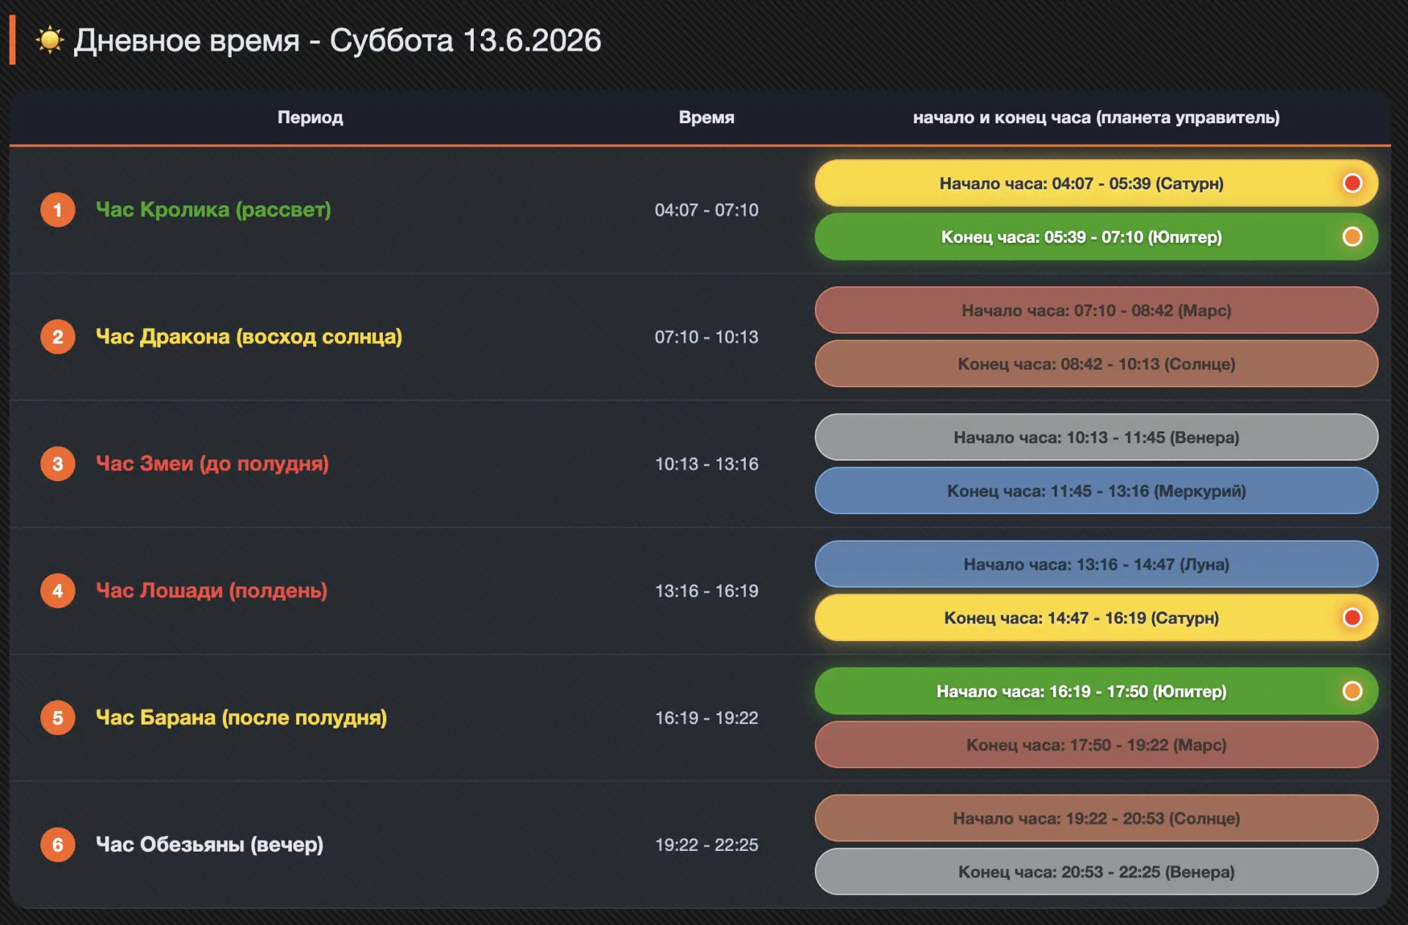Select Начало часа 07:10 - 08:42 Марс bar
1408x925 pixels.
click(x=1096, y=310)
